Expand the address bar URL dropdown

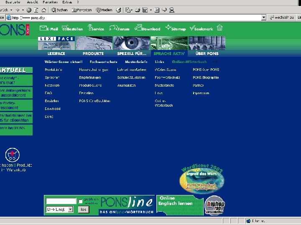click(x=264, y=17)
